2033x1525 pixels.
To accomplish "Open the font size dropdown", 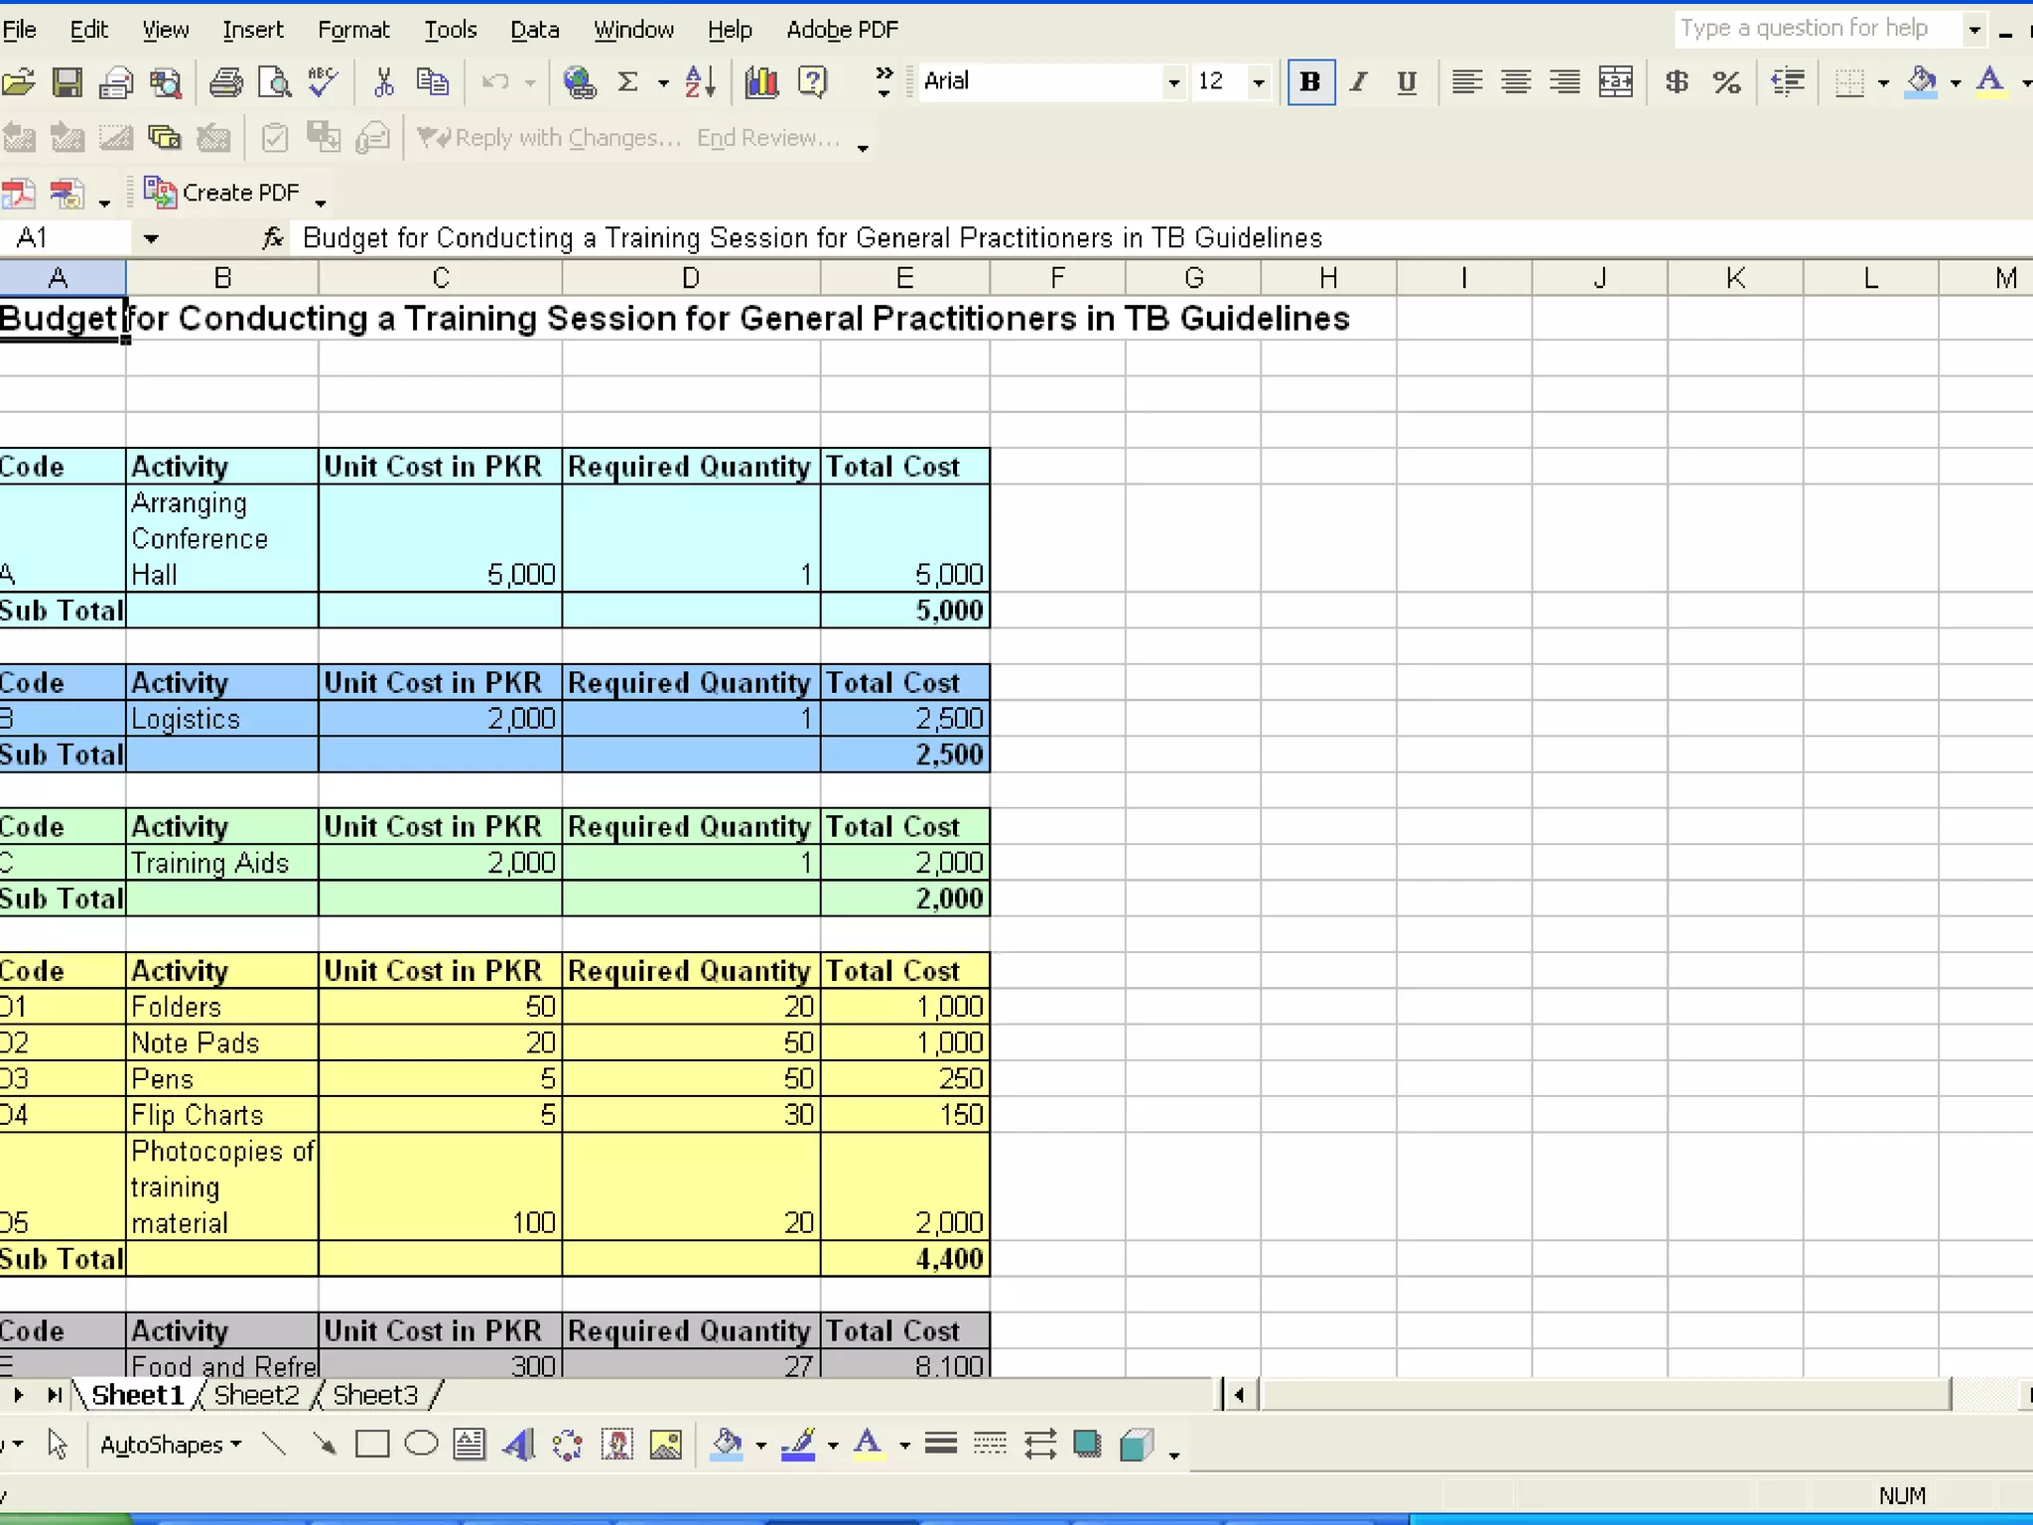I will click(x=1258, y=82).
